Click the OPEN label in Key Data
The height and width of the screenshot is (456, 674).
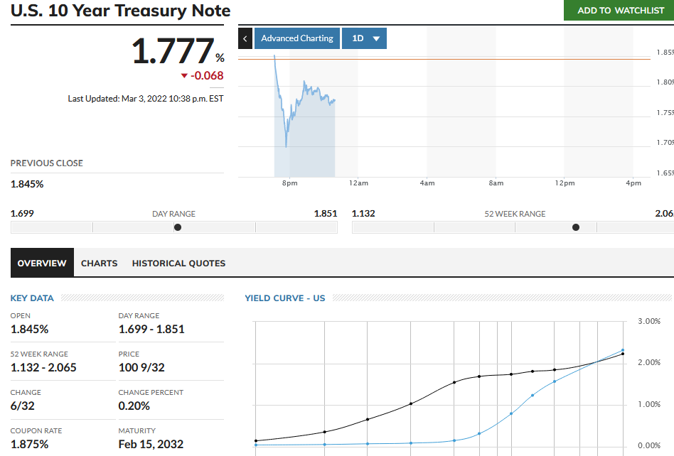[x=21, y=315]
